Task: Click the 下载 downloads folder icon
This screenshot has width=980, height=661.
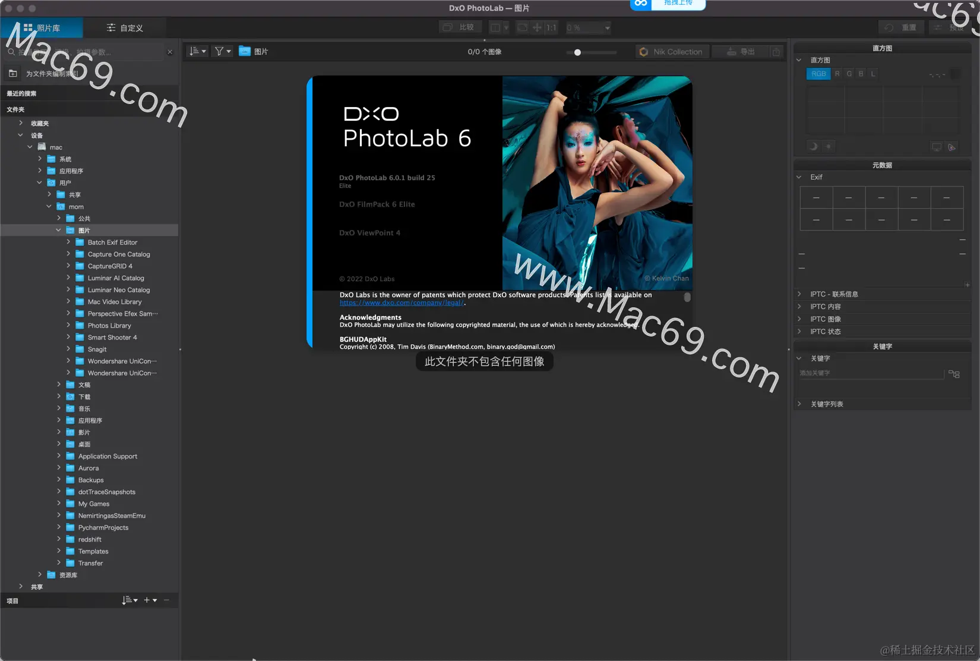Action: click(x=70, y=396)
